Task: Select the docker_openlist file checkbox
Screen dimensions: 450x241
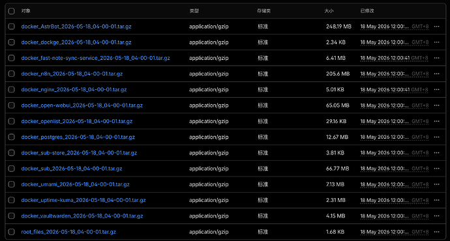Action: click(x=12, y=121)
